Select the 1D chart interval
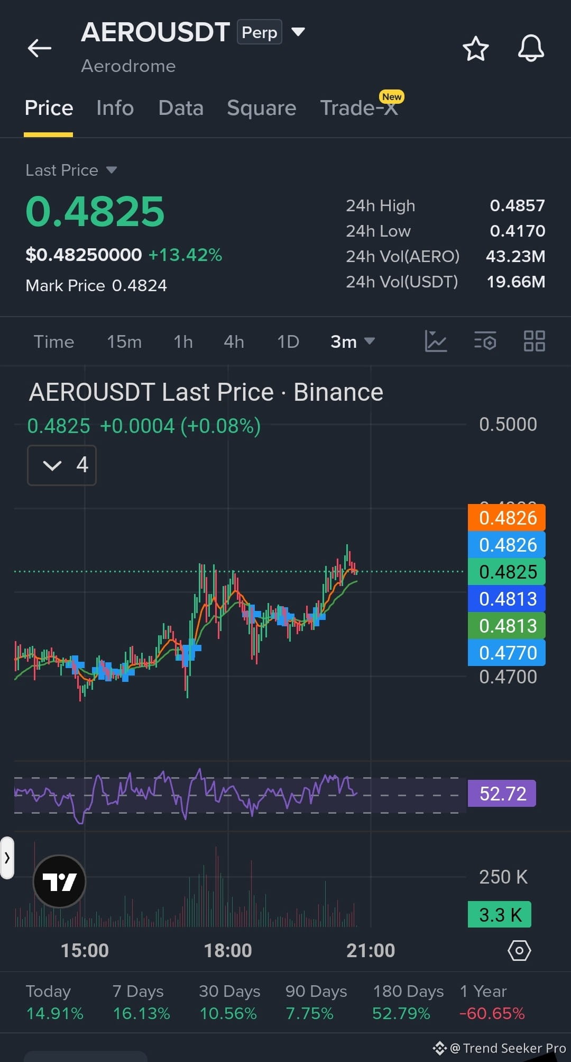This screenshot has width=571, height=1062. click(x=288, y=341)
